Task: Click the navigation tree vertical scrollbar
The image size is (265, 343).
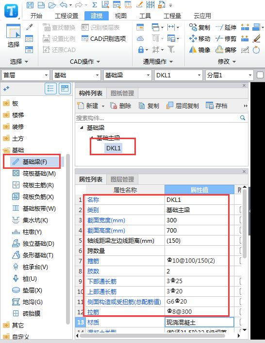Action: [x=68, y=238]
